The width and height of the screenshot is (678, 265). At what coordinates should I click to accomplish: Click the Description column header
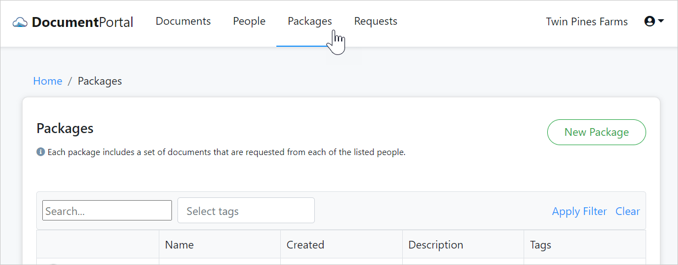click(436, 245)
